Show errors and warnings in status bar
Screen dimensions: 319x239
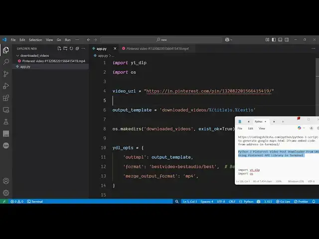point(17,201)
